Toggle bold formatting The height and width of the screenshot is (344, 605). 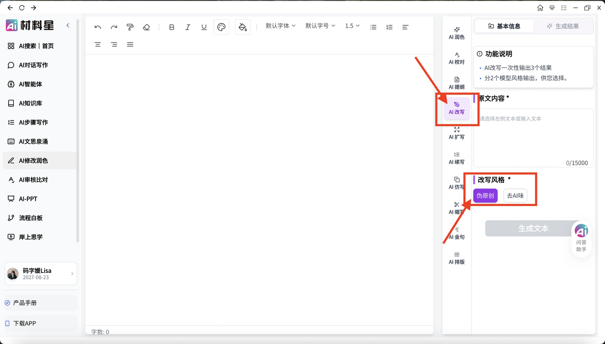point(172,27)
